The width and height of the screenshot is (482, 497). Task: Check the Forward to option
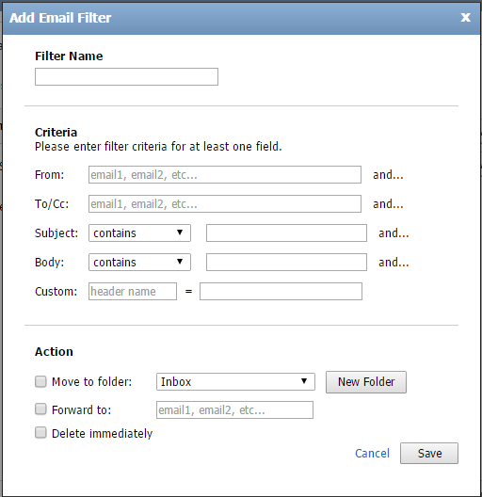40,409
